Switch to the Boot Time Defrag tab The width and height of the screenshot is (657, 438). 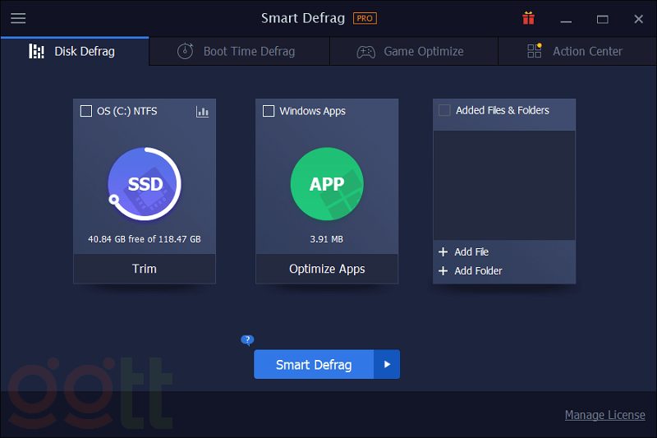point(239,51)
